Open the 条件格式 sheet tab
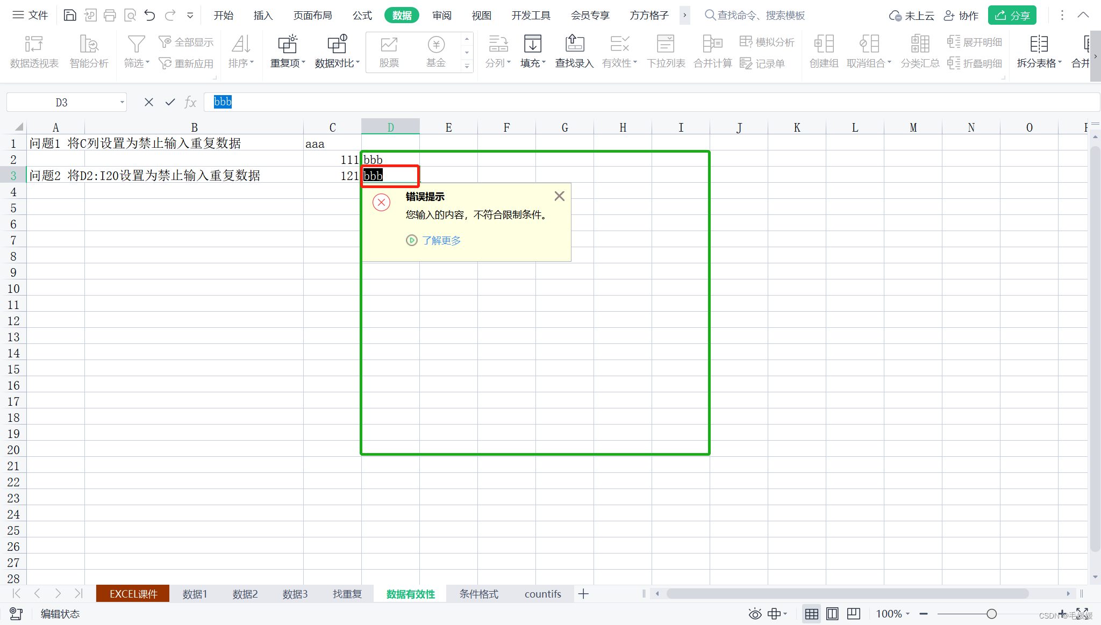This screenshot has height=625, width=1101. click(x=478, y=594)
